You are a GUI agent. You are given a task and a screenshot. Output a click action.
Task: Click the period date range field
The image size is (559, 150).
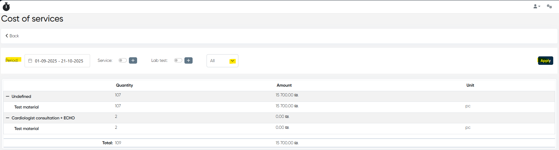59,61
